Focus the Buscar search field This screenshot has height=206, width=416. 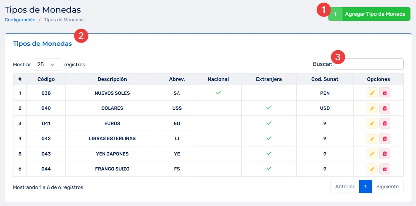coord(369,64)
